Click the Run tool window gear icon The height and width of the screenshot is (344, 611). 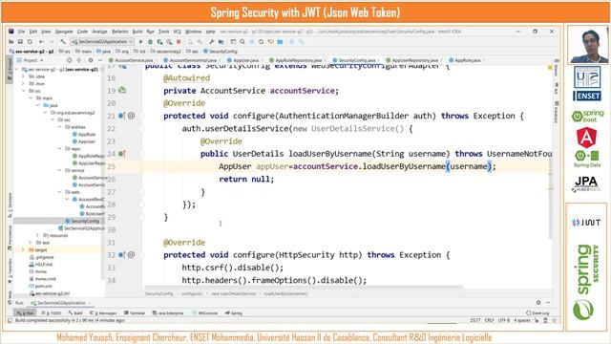pyautogui.click(x=538, y=302)
